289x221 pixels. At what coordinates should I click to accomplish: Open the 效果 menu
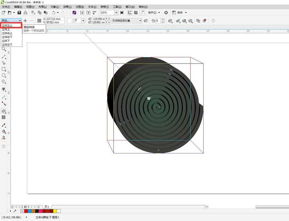(67, 6)
